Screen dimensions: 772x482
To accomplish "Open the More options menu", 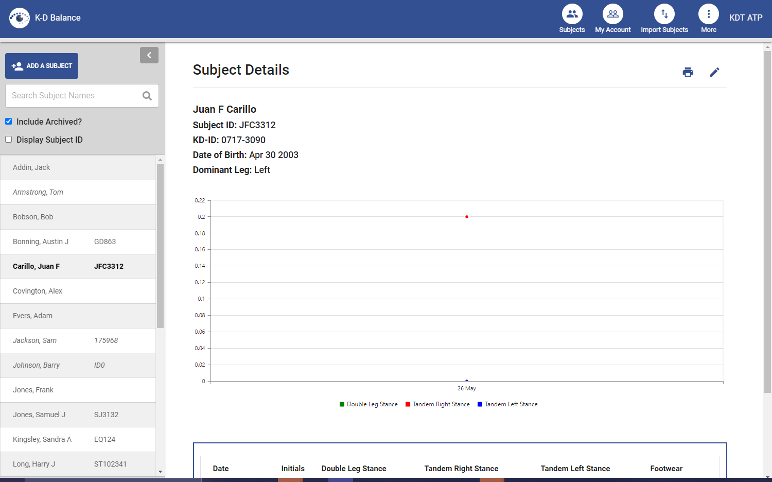I will coord(708,14).
